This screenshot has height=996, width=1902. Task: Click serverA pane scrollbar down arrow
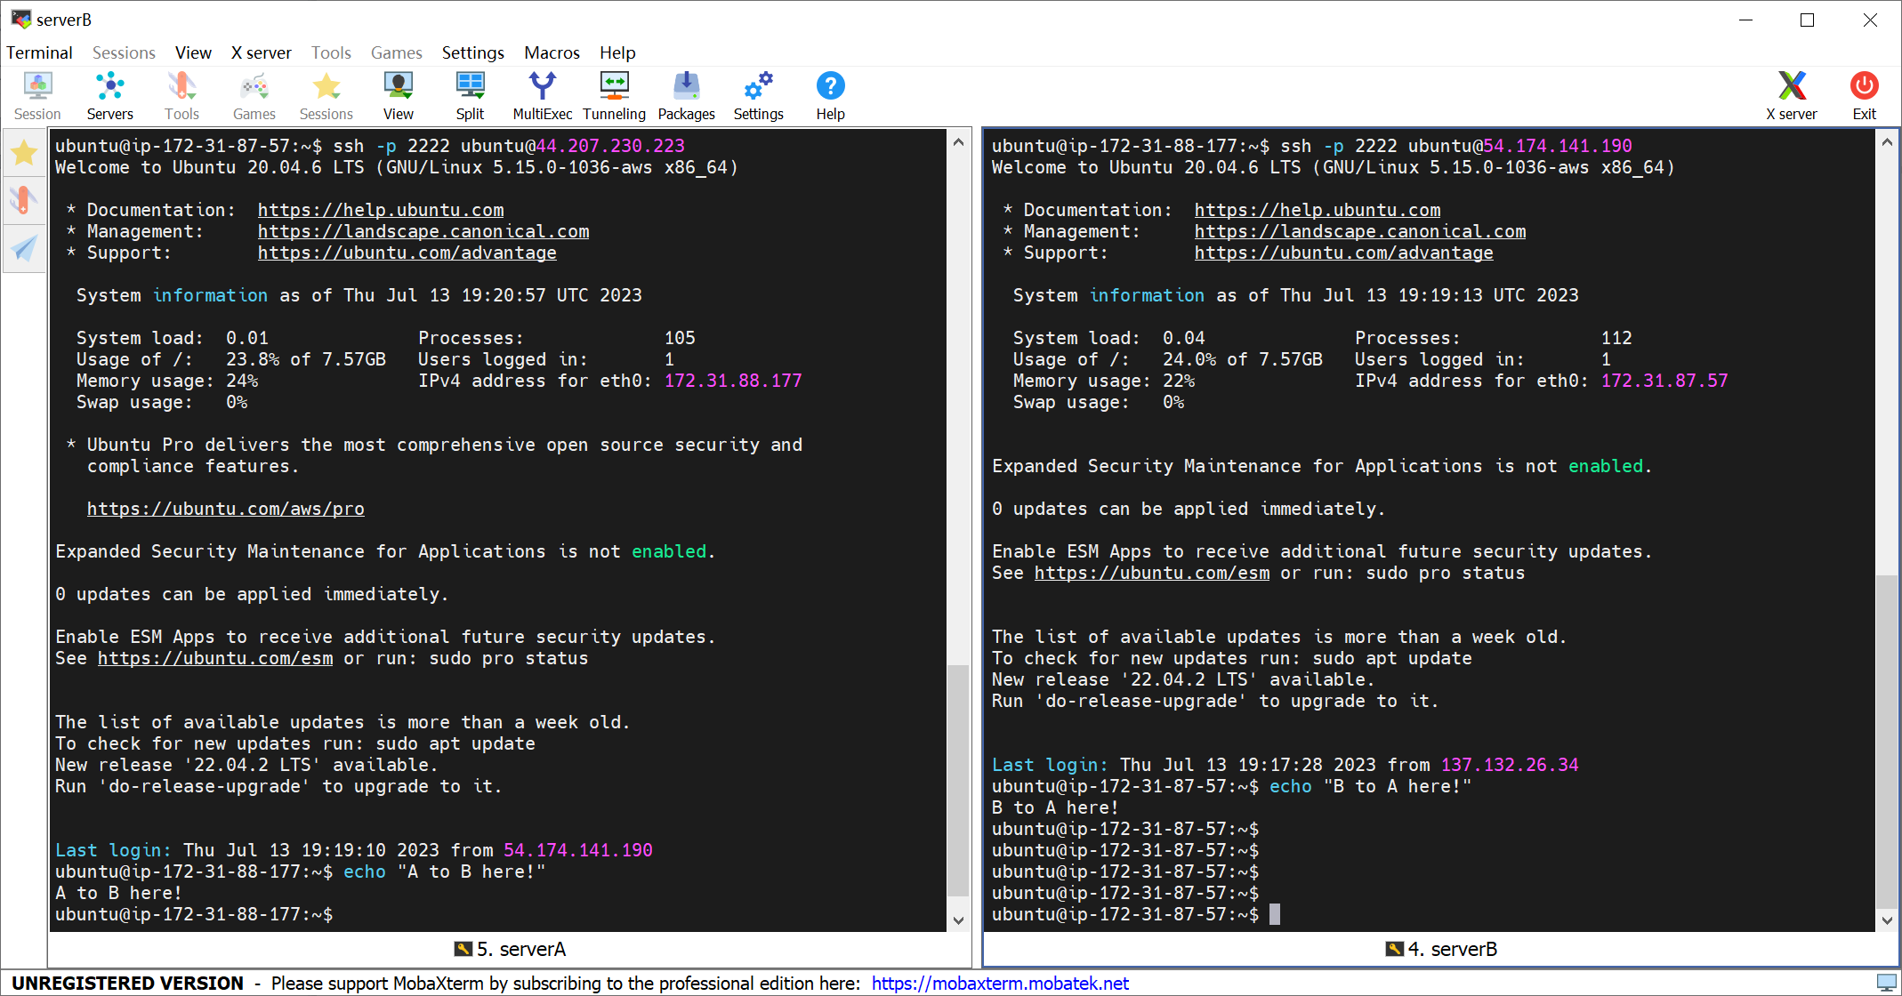pos(958,920)
